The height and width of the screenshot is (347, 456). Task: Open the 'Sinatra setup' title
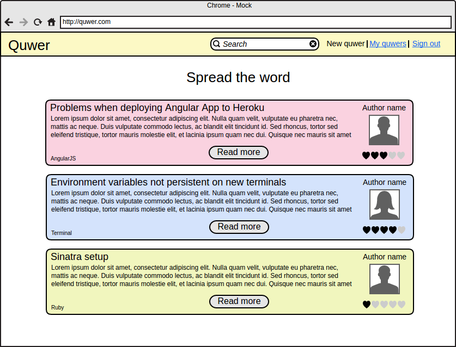coord(80,257)
